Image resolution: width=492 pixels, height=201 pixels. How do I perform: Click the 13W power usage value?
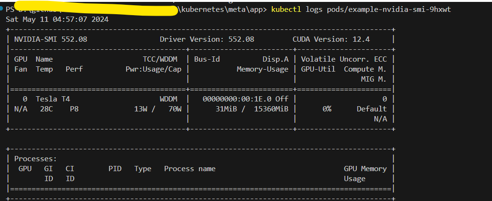142,109
